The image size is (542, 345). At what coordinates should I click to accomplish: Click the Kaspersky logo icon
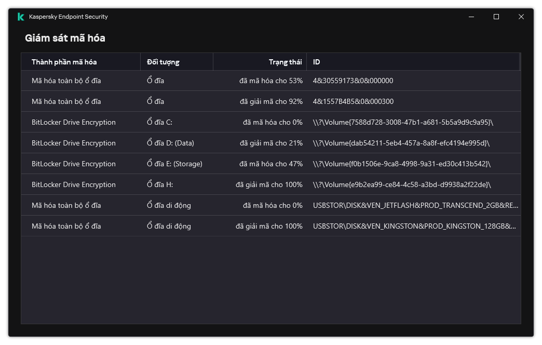(x=21, y=17)
